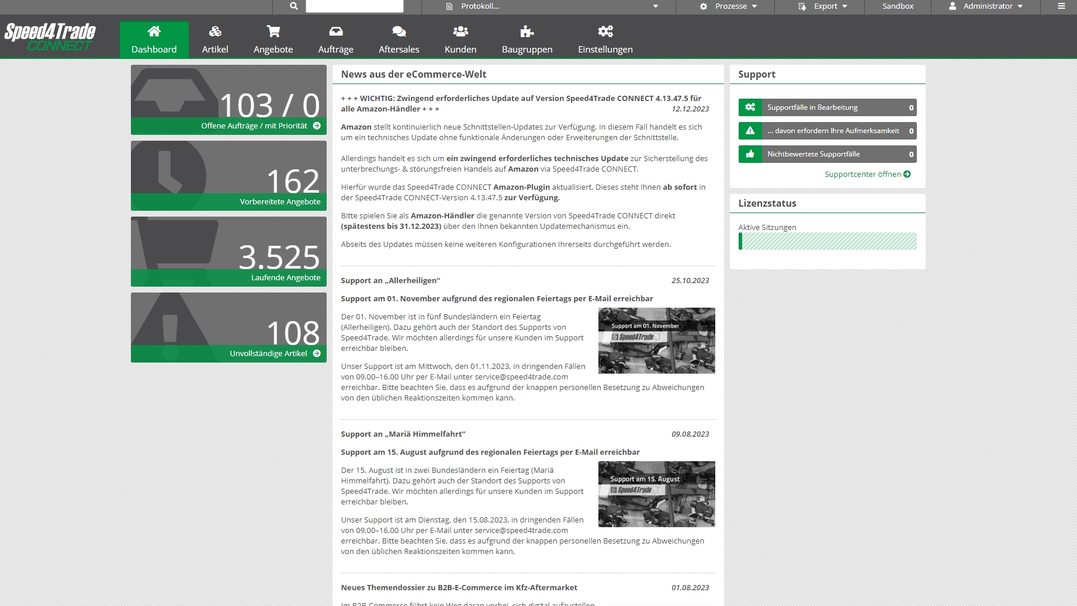
Task: Open the Aufträge tab
Action: (335, 40)
